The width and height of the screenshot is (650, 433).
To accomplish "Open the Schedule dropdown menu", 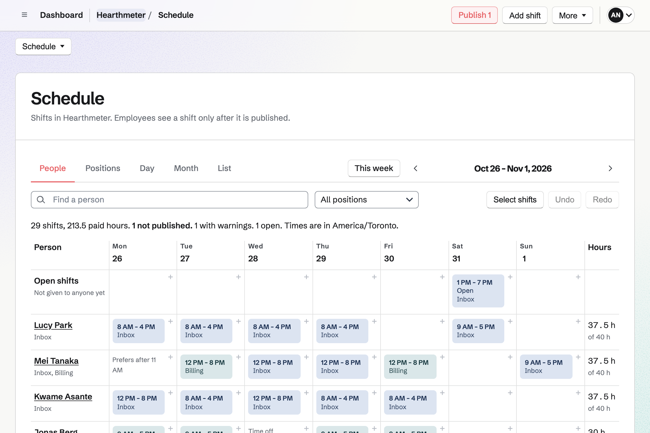I will tap(43, 46).
